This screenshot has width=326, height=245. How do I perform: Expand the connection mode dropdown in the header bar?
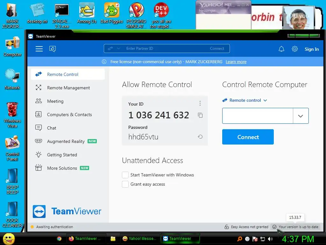pos(118,48)
